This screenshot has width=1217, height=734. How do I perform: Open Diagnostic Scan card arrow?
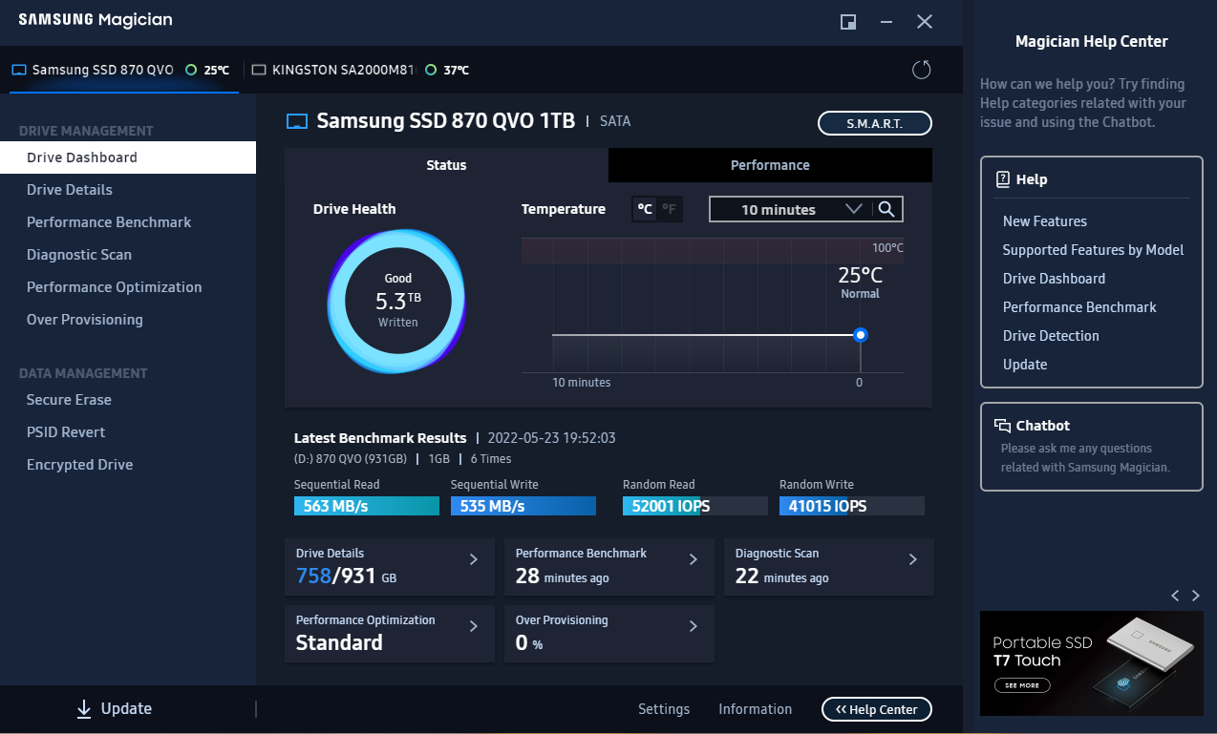tap(912, 559)
